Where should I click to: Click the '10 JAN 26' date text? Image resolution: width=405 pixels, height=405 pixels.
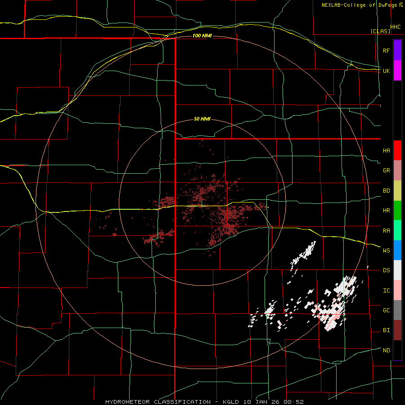coord(261,402)
